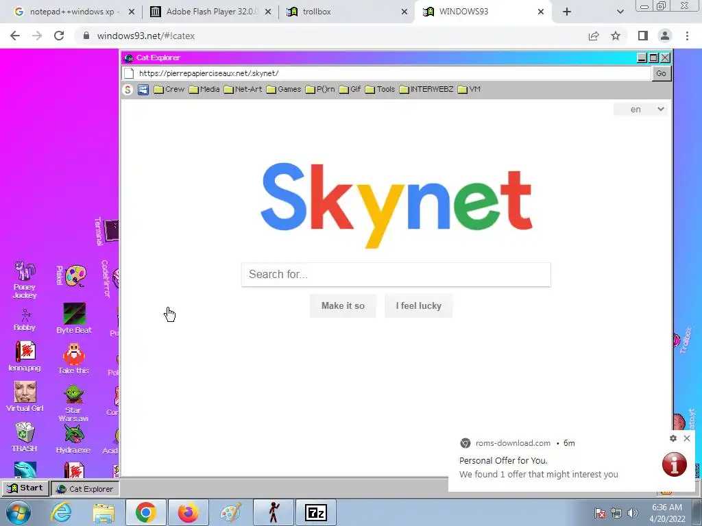Open lenna.png on the desktop

point(25,356)
